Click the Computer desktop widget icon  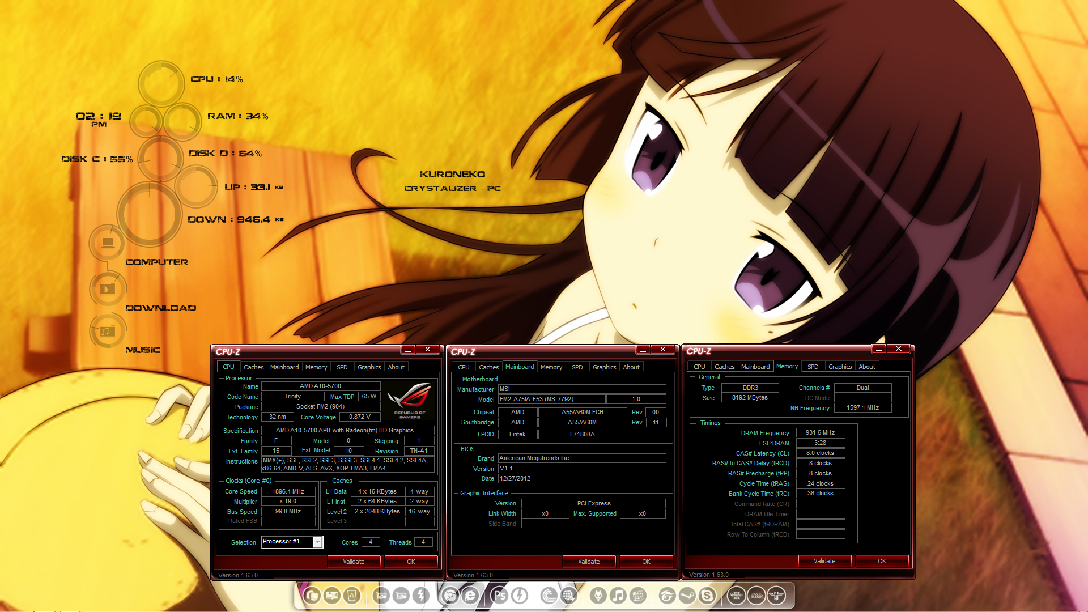108,243
